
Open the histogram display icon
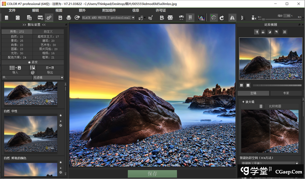pyautogui.click(x=201, y=18)
